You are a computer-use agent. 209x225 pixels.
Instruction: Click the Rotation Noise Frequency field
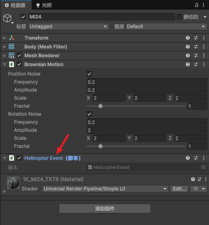point(147,122)
